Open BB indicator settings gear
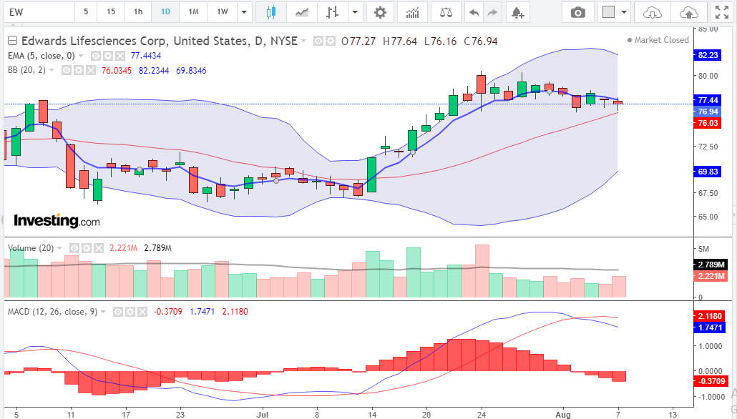The width and height of the screenshot is (737, 419). [79, 71]
